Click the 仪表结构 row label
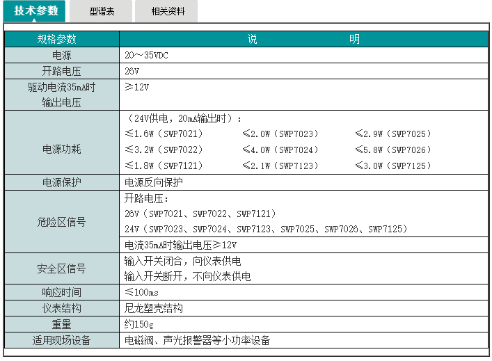 pos(62,308)
